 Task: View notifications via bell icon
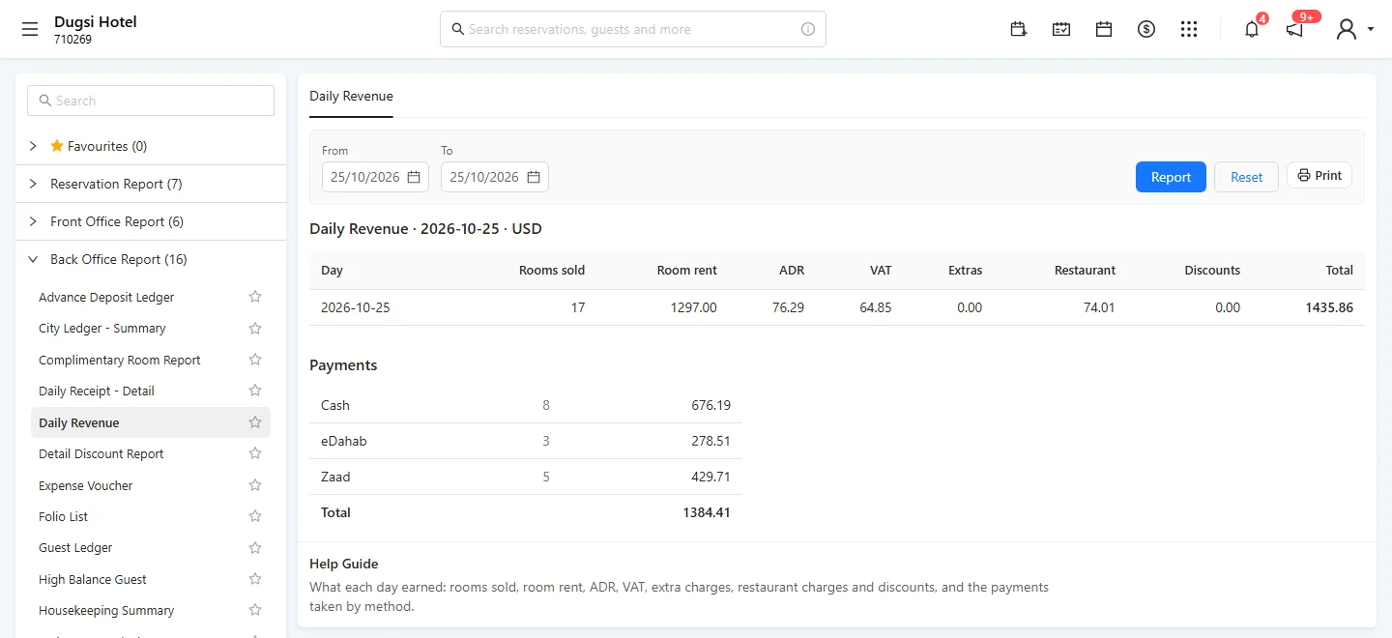tap(1252, 29)
